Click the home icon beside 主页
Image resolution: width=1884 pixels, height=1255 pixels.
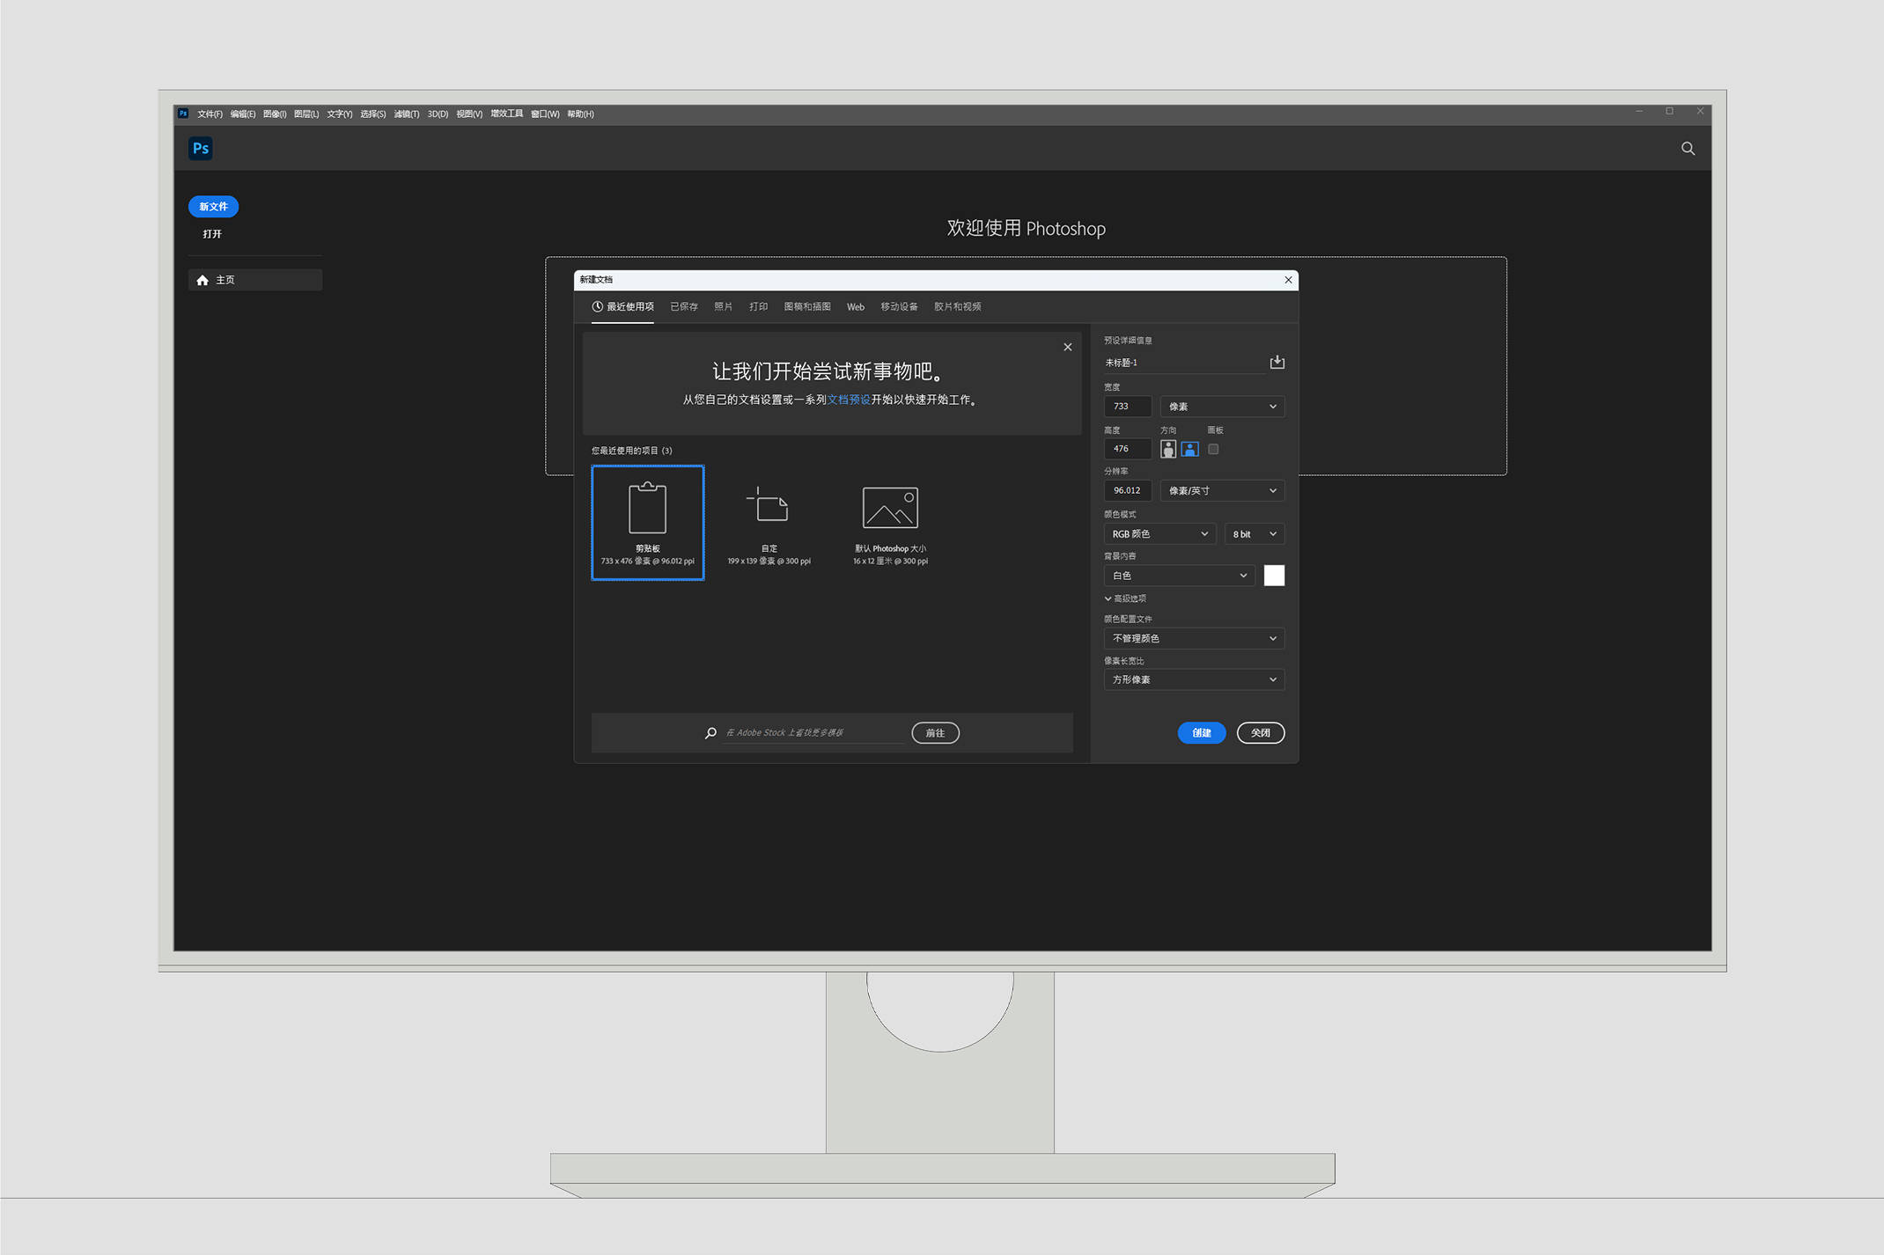pos(202,280)
